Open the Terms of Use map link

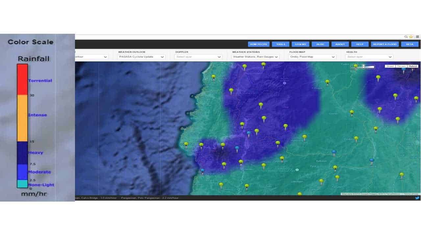pyautogui.click(x=411, y=194)
